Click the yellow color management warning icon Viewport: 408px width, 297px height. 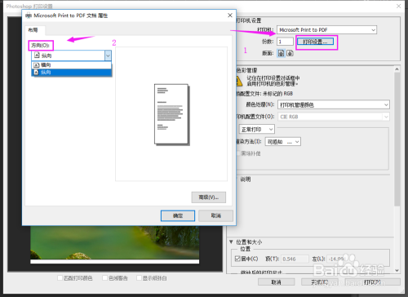[239, 81]
